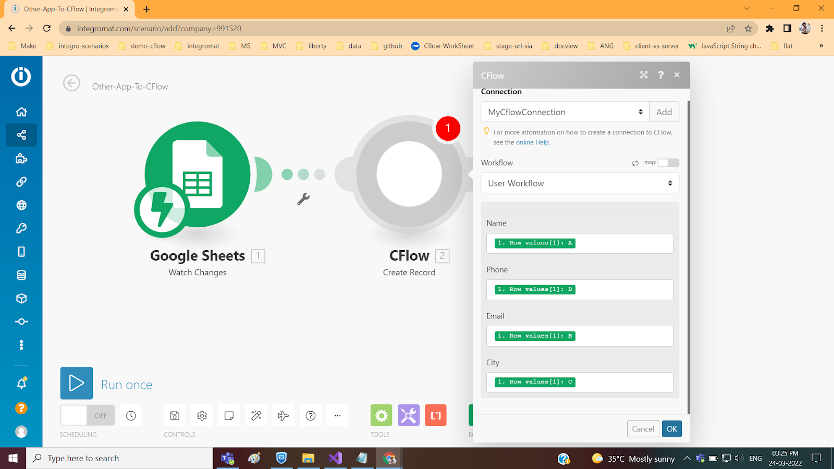Click the CFlow panel vertical scrollbar

pyautogui.click(x=689, y=257)
